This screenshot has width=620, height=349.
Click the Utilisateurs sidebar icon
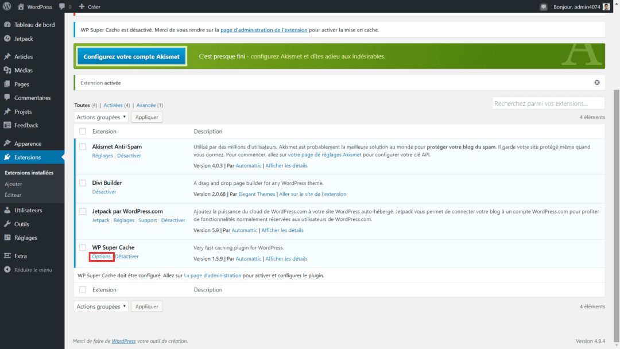(7, 210)
